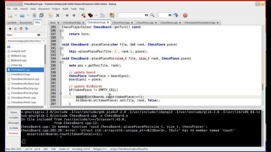
Task: Click into the toolbar search field
Action: click(131, 15)
